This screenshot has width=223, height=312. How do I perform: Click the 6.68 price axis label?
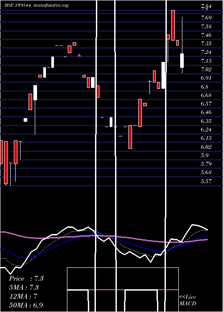click(x=206, y=95)
